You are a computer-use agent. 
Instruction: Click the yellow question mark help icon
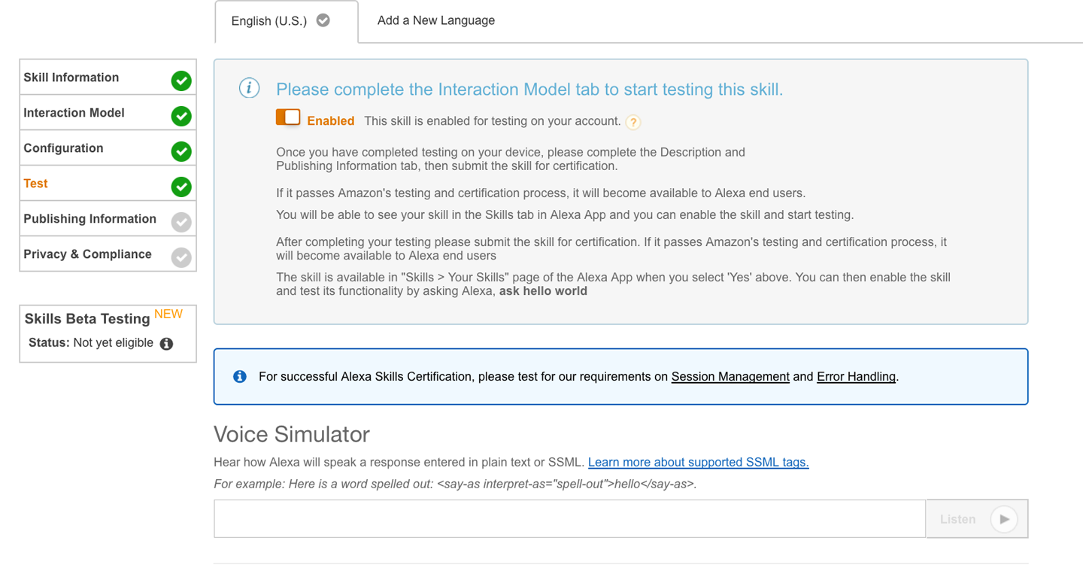633,122
